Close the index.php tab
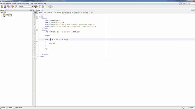 42,10
